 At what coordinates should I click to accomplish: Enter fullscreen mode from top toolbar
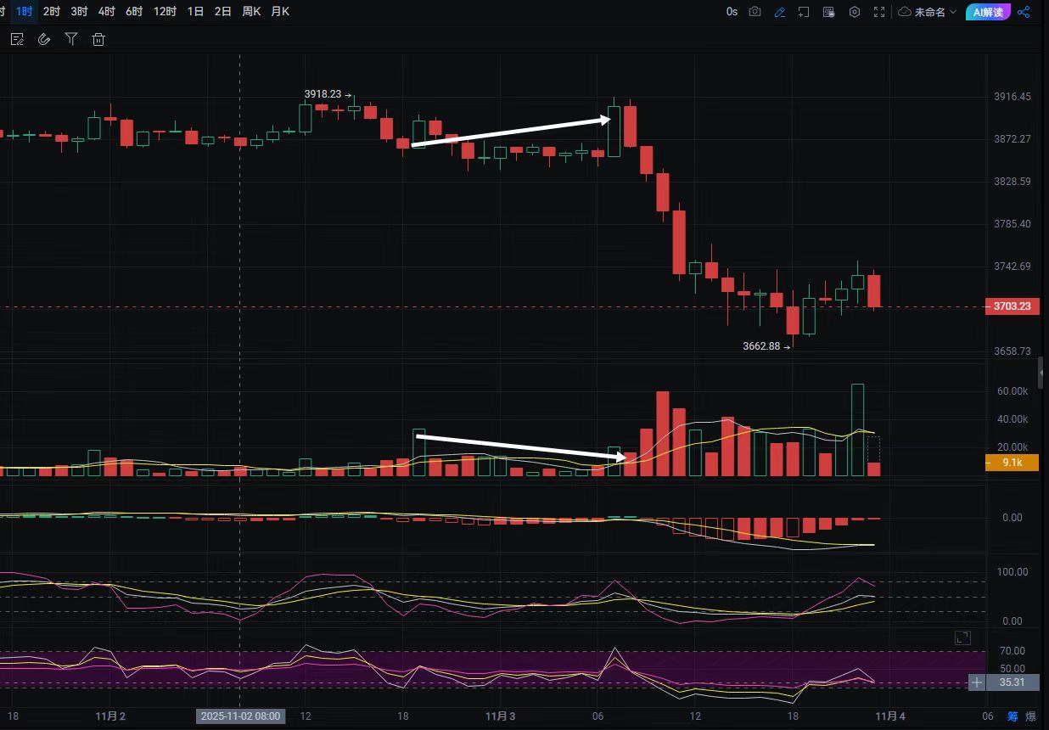point(879,12)
